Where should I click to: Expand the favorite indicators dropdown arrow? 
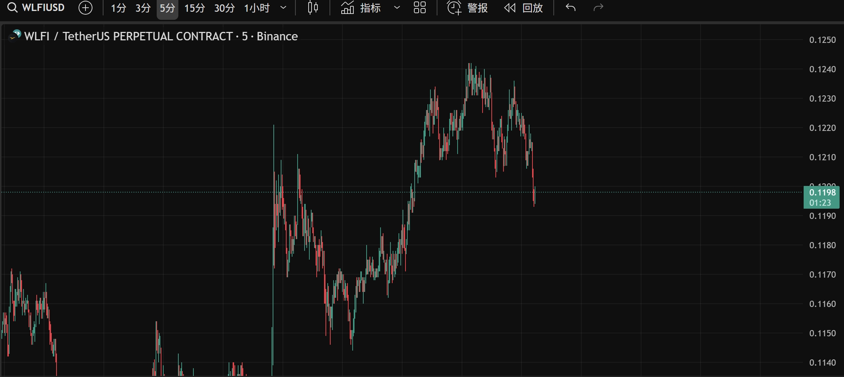point(397,8)
